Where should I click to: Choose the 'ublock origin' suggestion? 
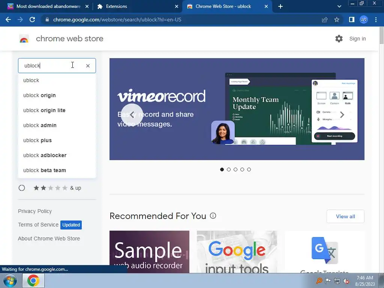tap(57, 95)
